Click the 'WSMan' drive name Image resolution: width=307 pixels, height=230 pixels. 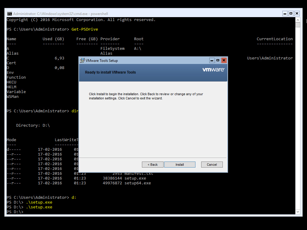tap(13, 97)
